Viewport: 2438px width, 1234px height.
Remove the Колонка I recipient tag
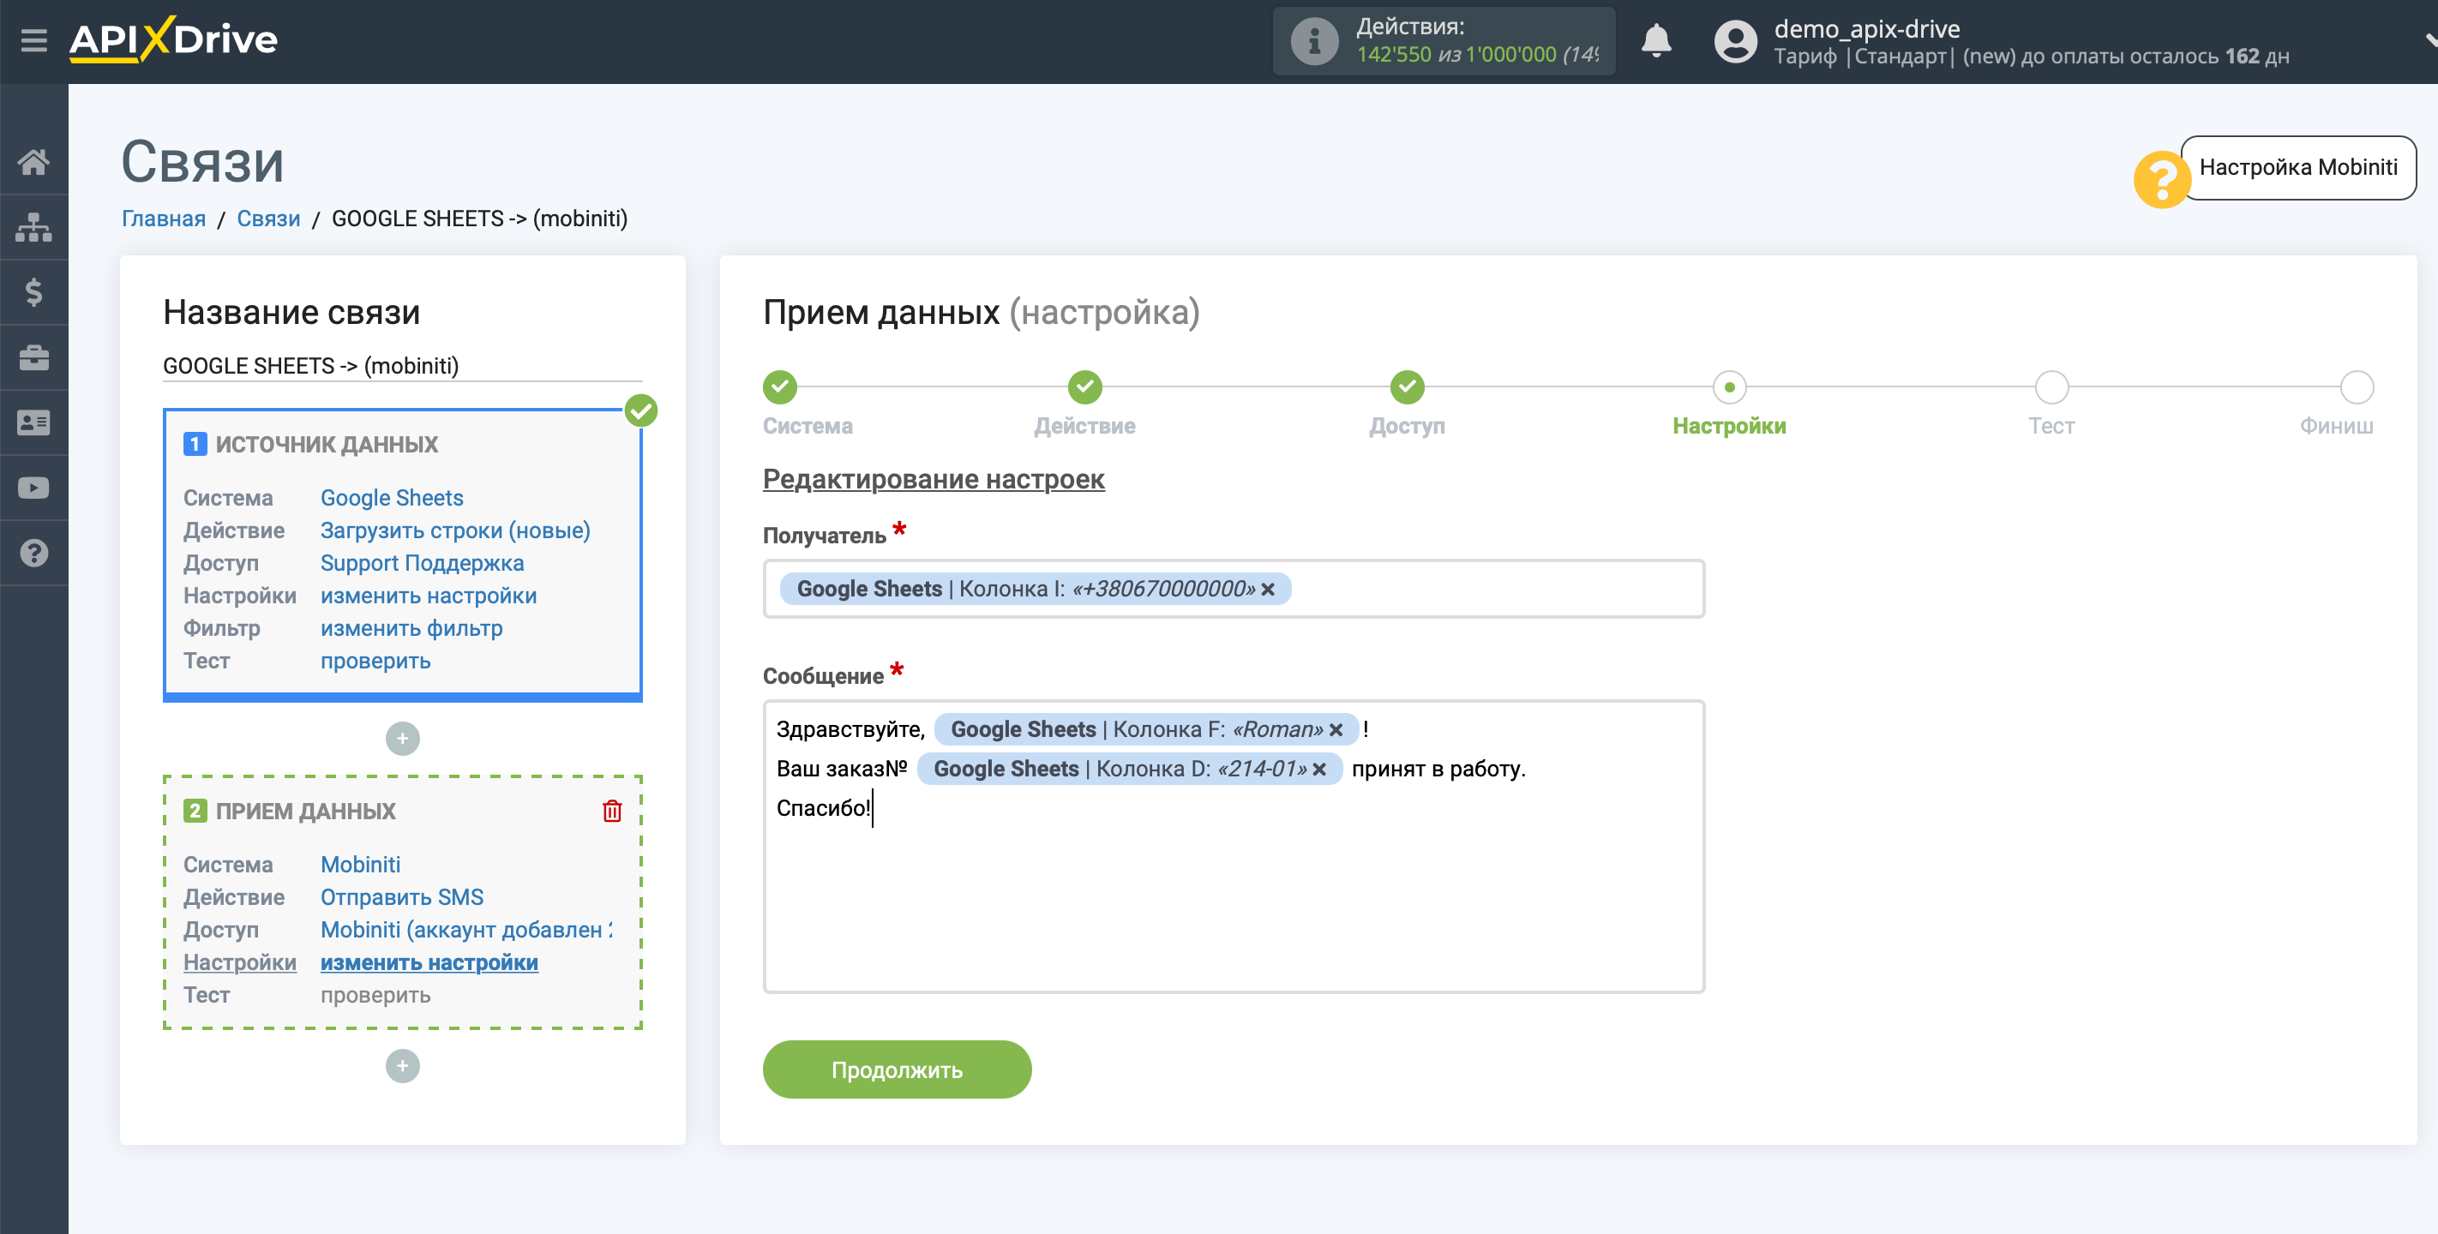[1268, 590]
